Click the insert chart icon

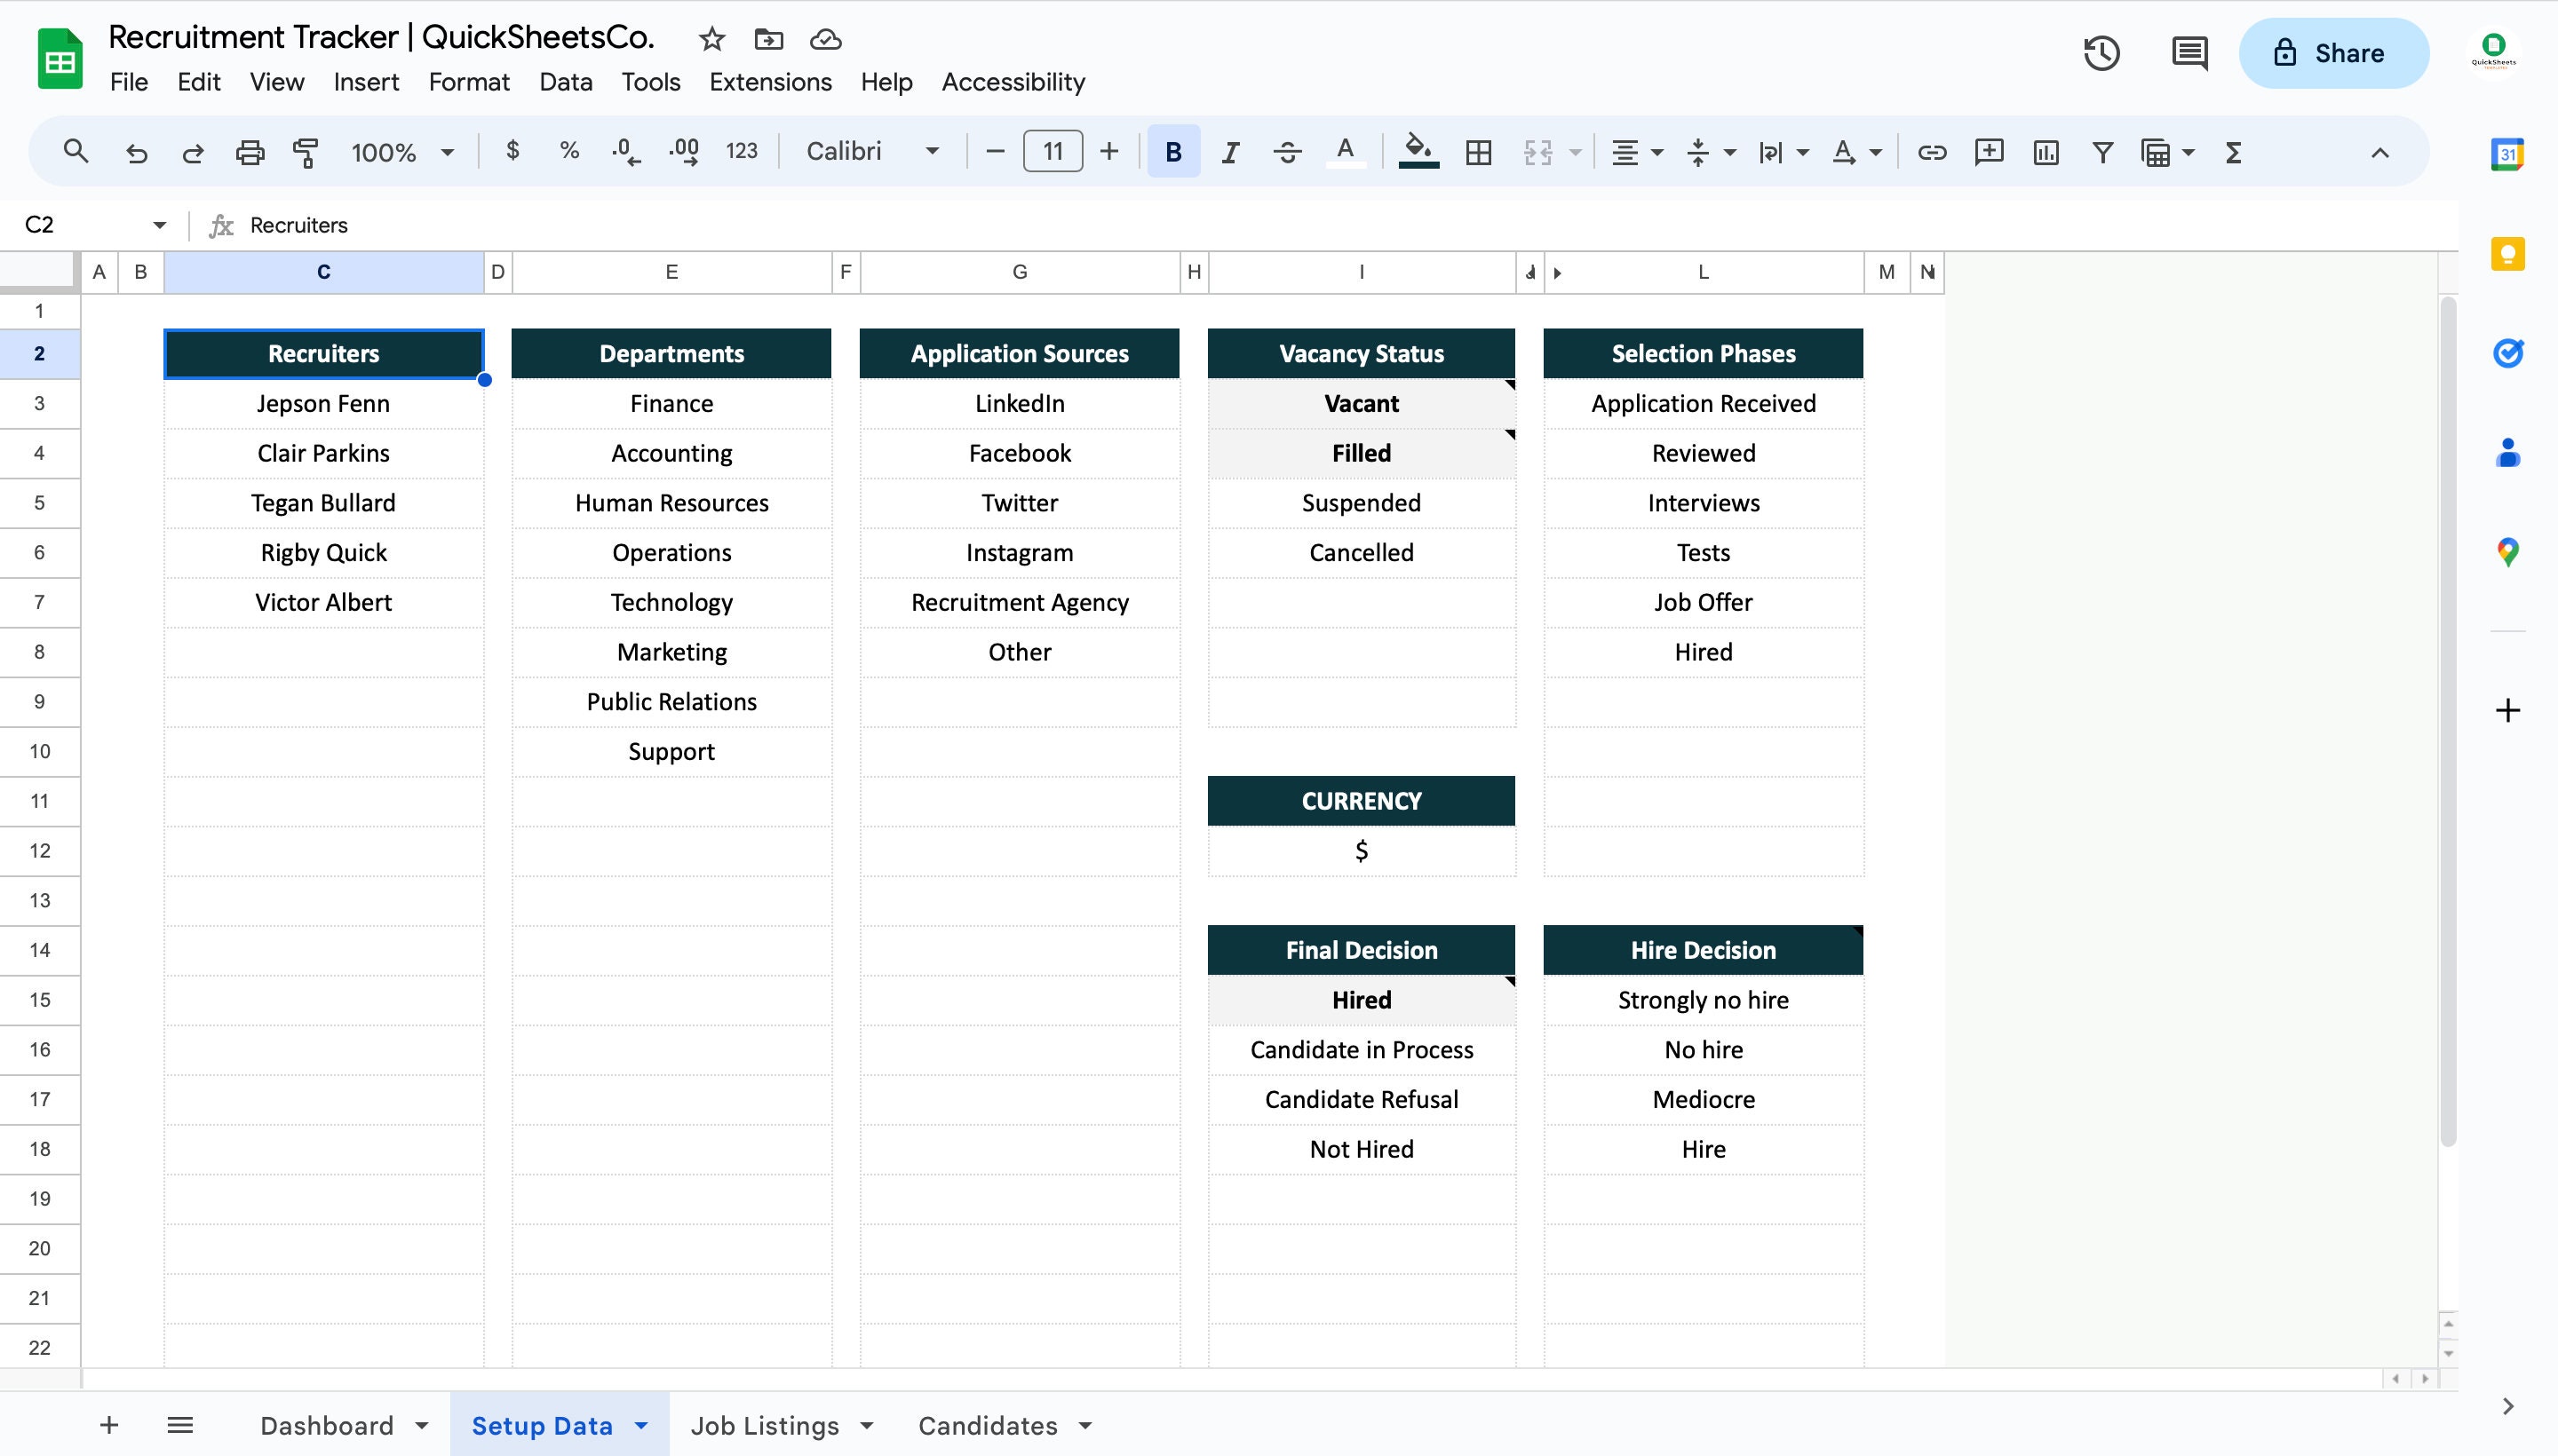(2044, 151)
